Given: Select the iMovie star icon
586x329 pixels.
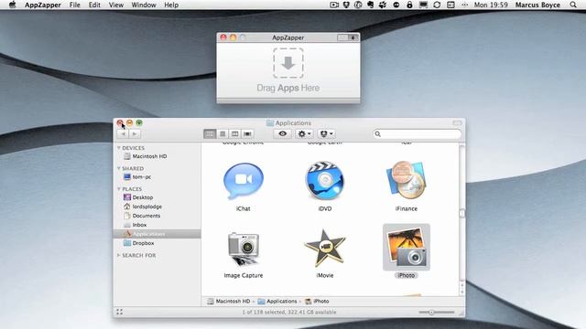Looking at the screenshot, I should (324, 249).
